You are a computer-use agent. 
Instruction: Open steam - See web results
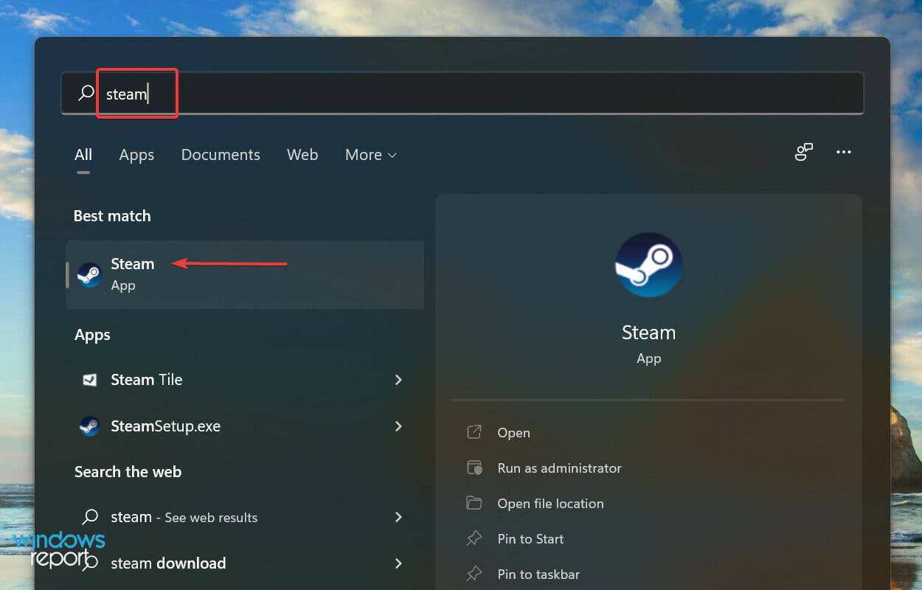[x=184, y=517]
